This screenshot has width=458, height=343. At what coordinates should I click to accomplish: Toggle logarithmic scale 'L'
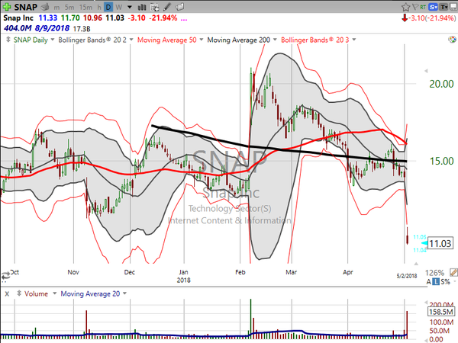pyautogui.click(x=436, y=282)
